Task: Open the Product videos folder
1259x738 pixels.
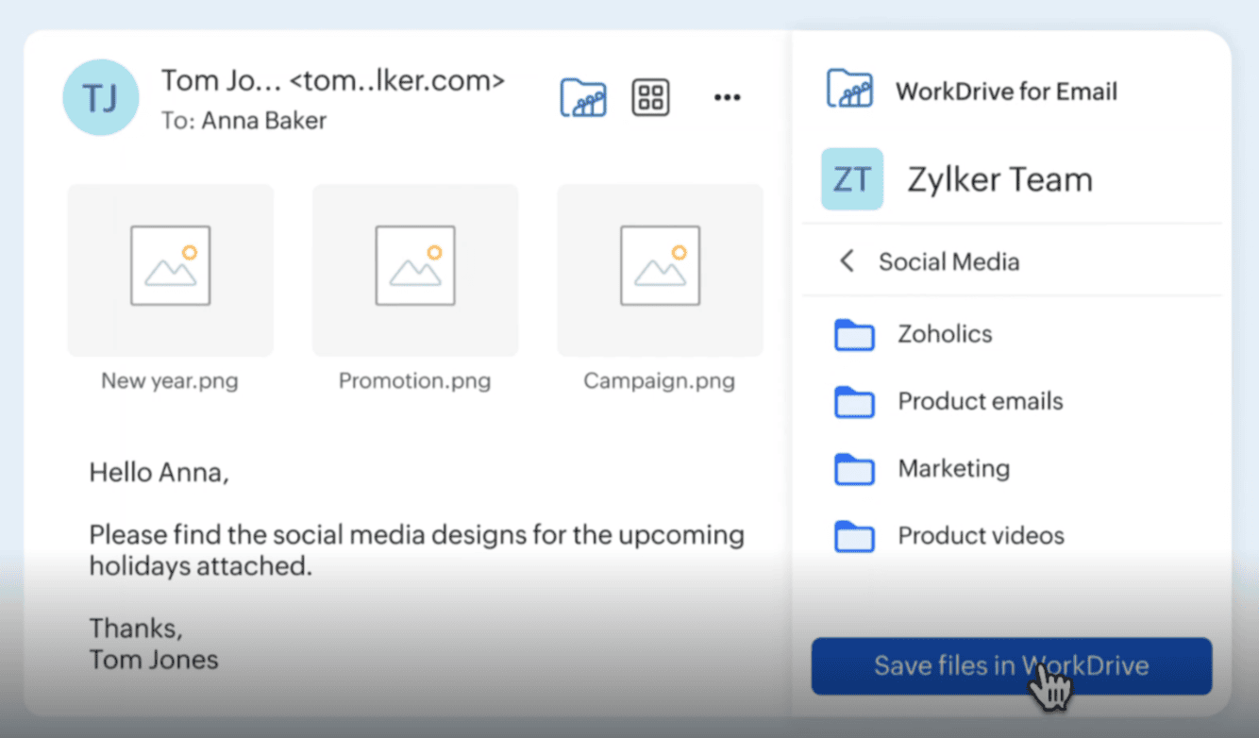Action: click(x=949, y=535)
